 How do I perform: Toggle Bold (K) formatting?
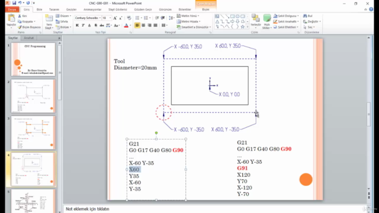[x=77, y=25]
